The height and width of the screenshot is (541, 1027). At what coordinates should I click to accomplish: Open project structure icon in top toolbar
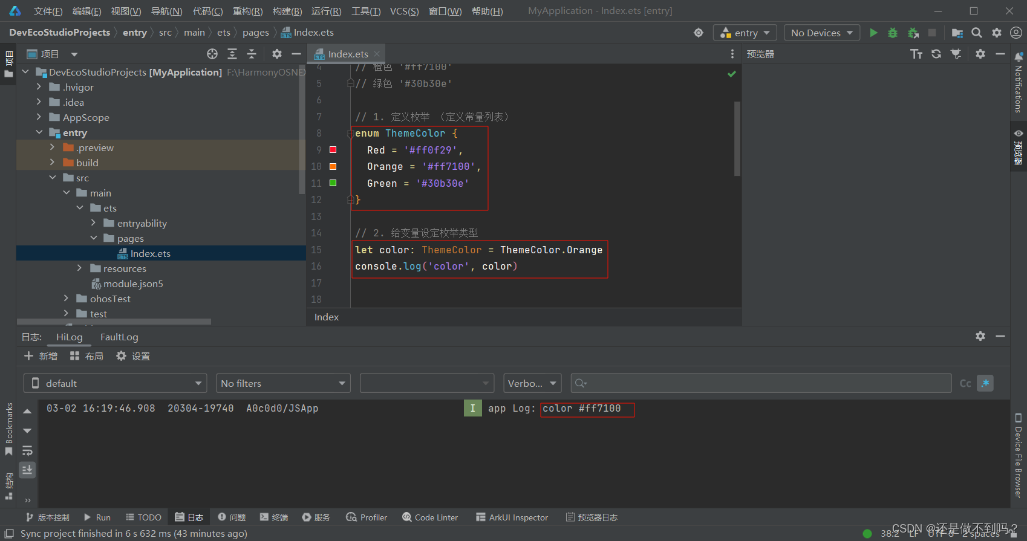click(957, 33)
